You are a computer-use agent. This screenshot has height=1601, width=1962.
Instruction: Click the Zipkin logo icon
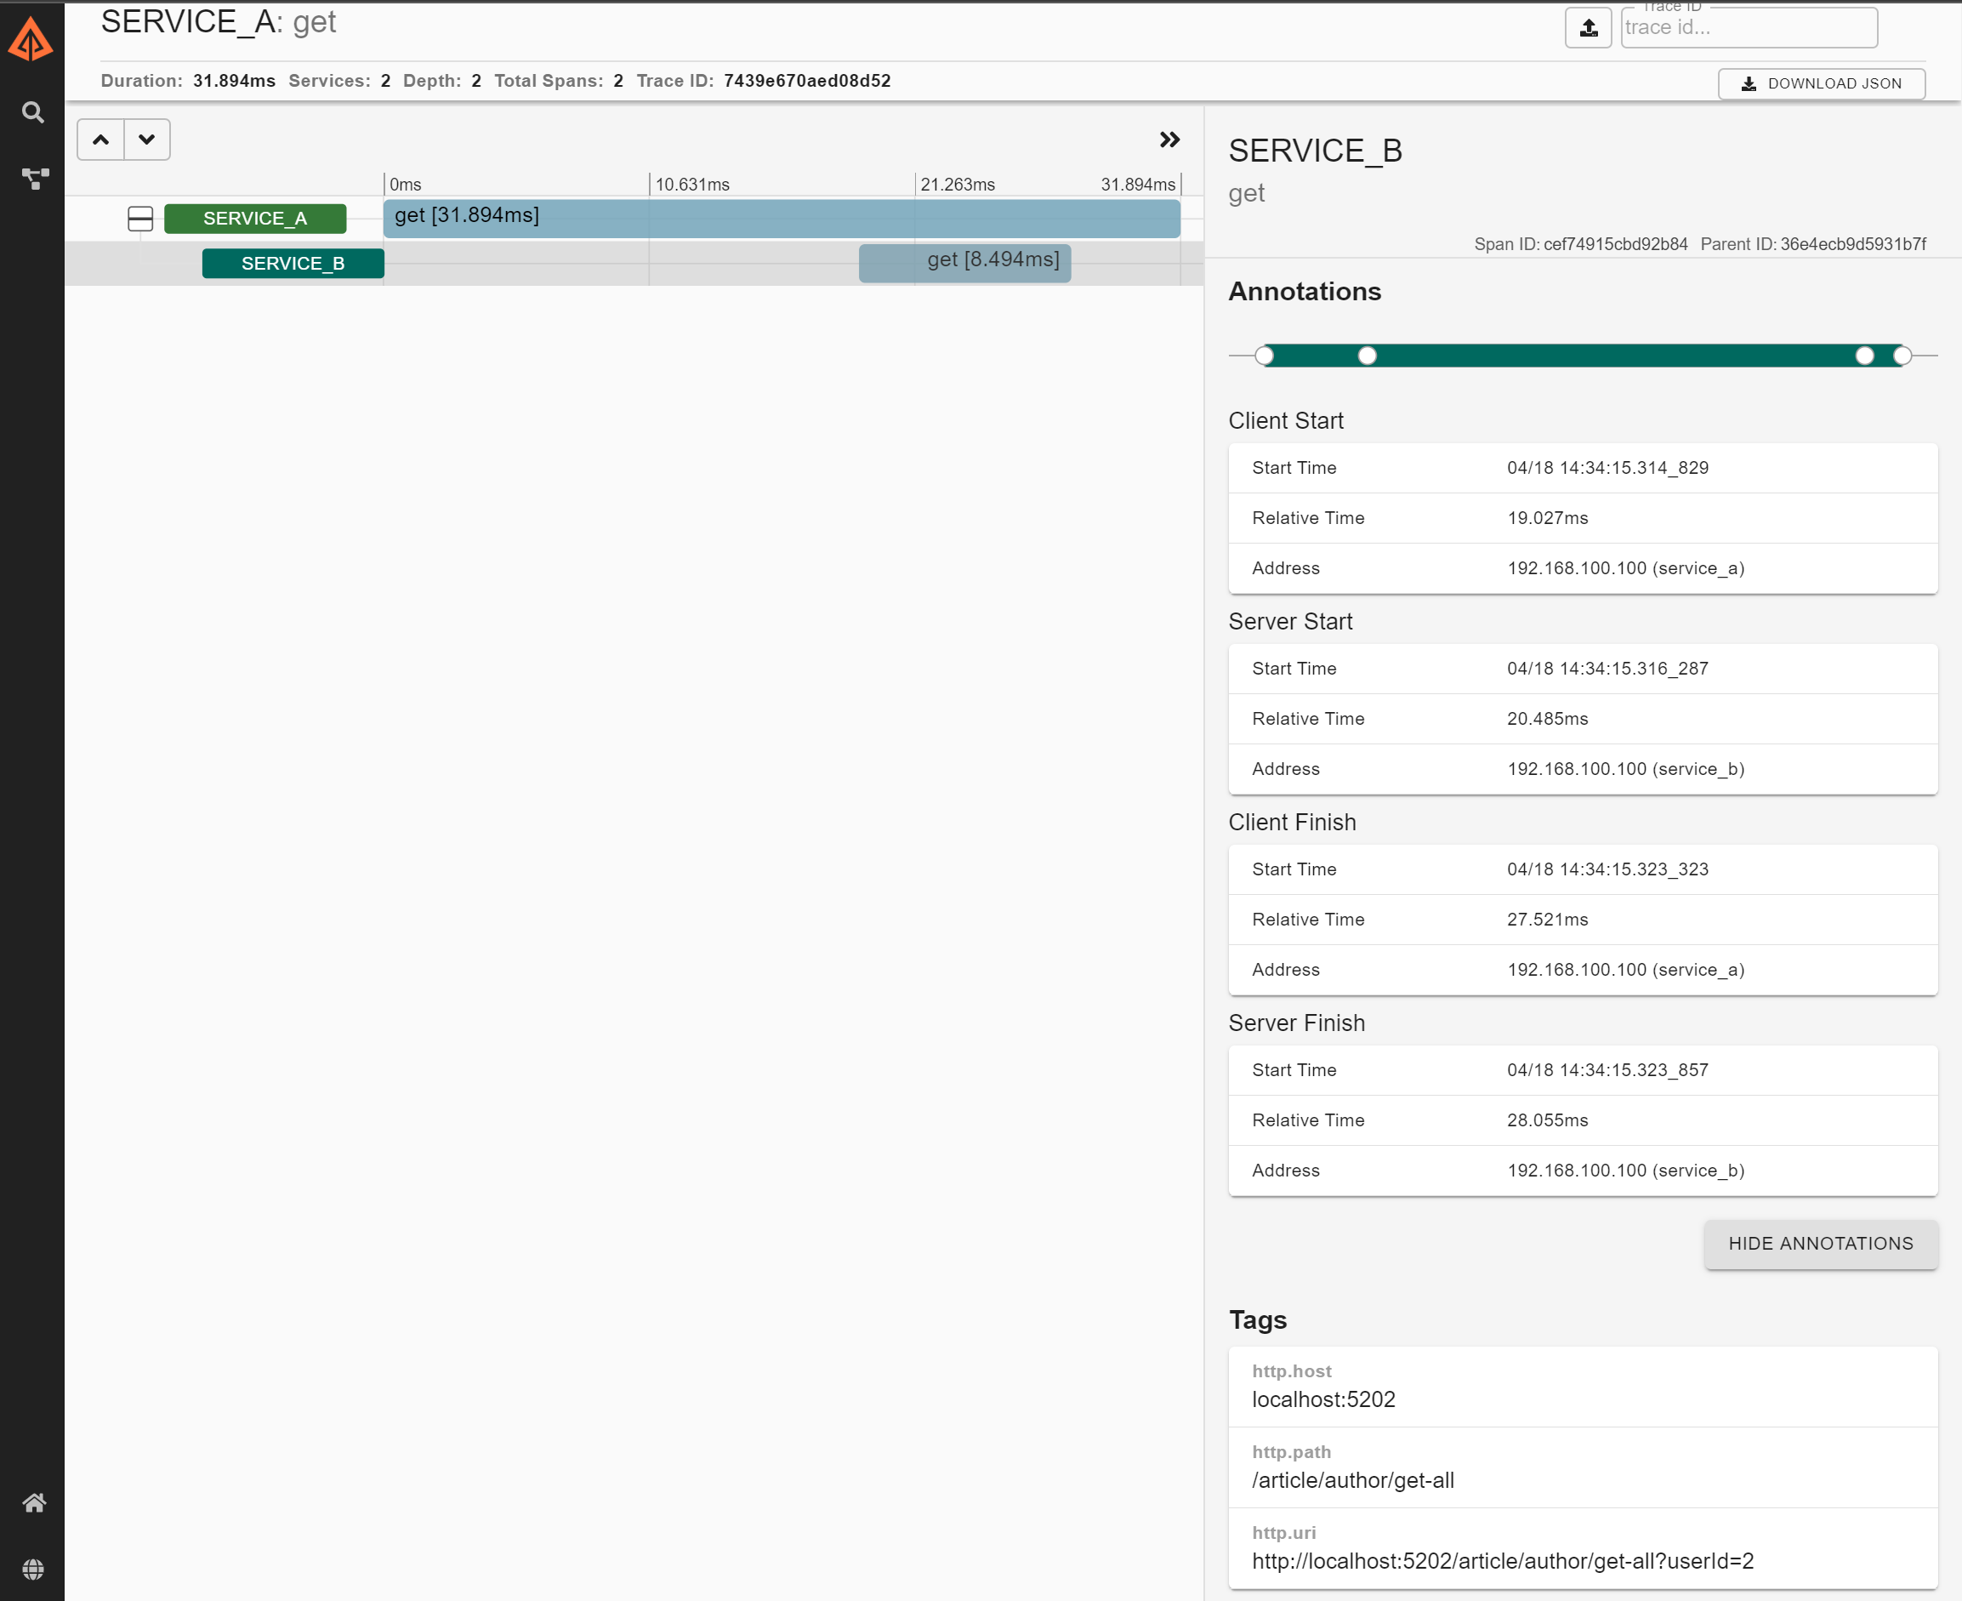click(x=31, y=40)
